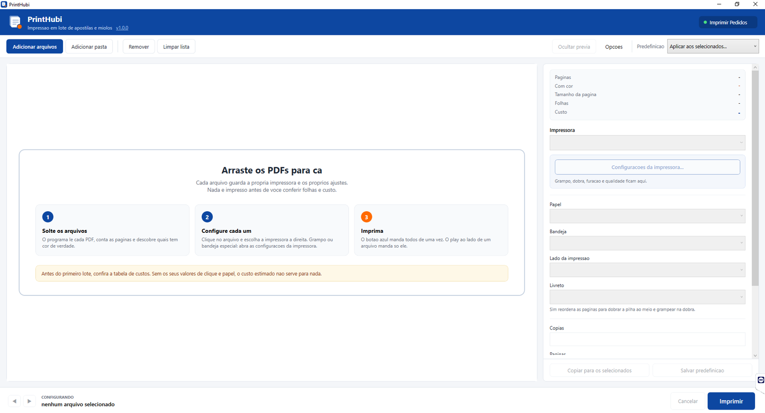
Task: Toggle Ocultar previa
Action: click(x=574, y=47)
